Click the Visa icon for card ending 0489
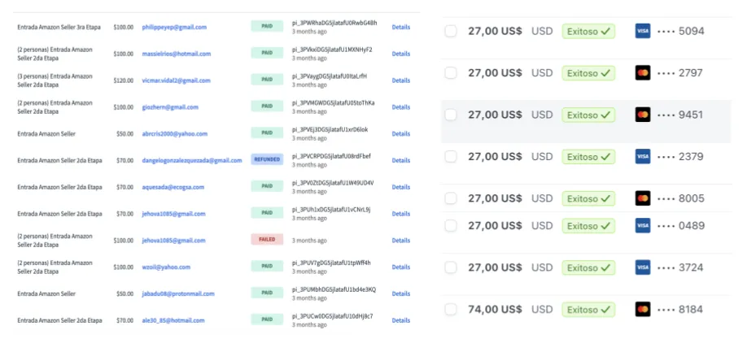Viewport: 747px width, 339px height. click(642, 224)
